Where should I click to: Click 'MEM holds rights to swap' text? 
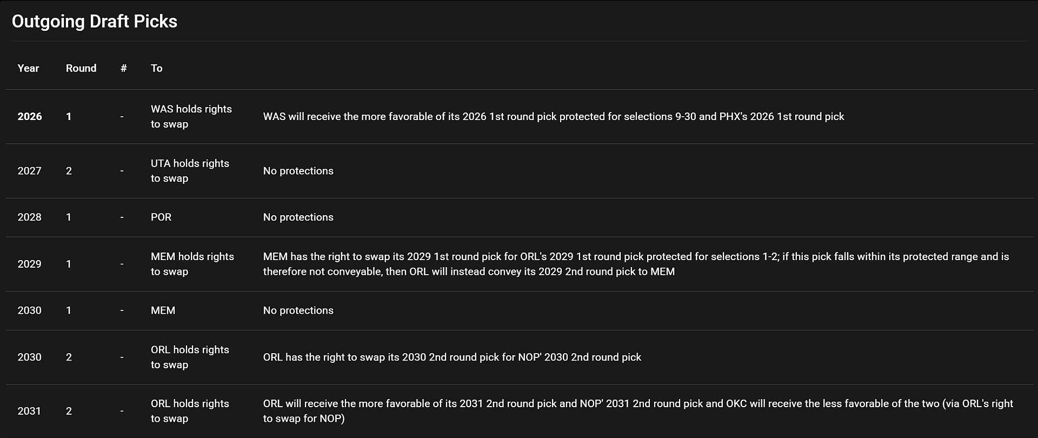point(192,264)
